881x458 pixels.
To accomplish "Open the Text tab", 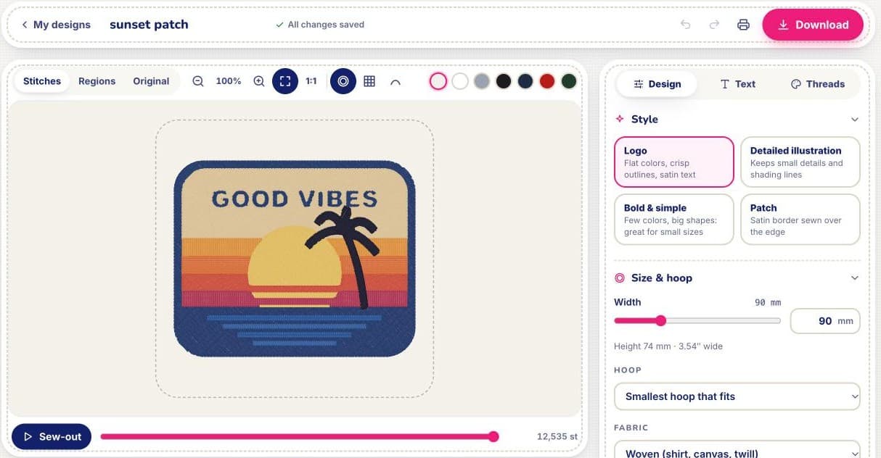I will 738,84.
